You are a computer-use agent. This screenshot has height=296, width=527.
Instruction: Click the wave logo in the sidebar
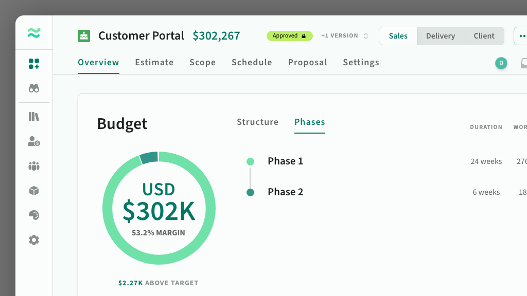tap(34, 33)
